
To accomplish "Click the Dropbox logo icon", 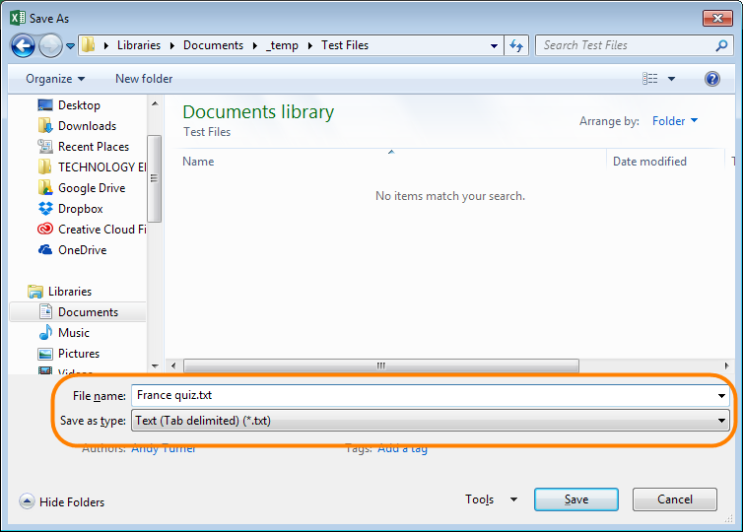I will click(x=45, y=209).
